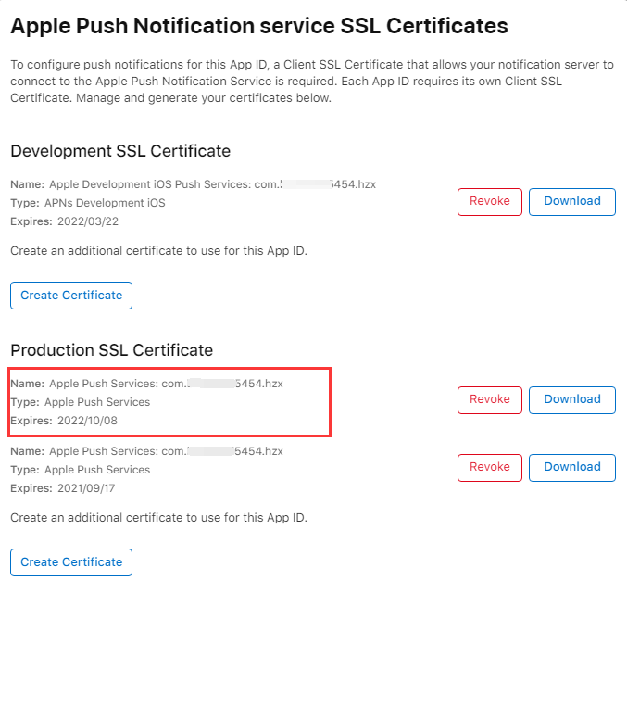627x719 pixels.
Task: Click the certificate name inside the red highlighted box
Action: click(166, 384)
